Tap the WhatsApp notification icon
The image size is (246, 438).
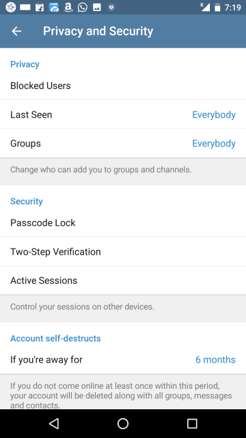pyautogui.click(x=83, y=8)
